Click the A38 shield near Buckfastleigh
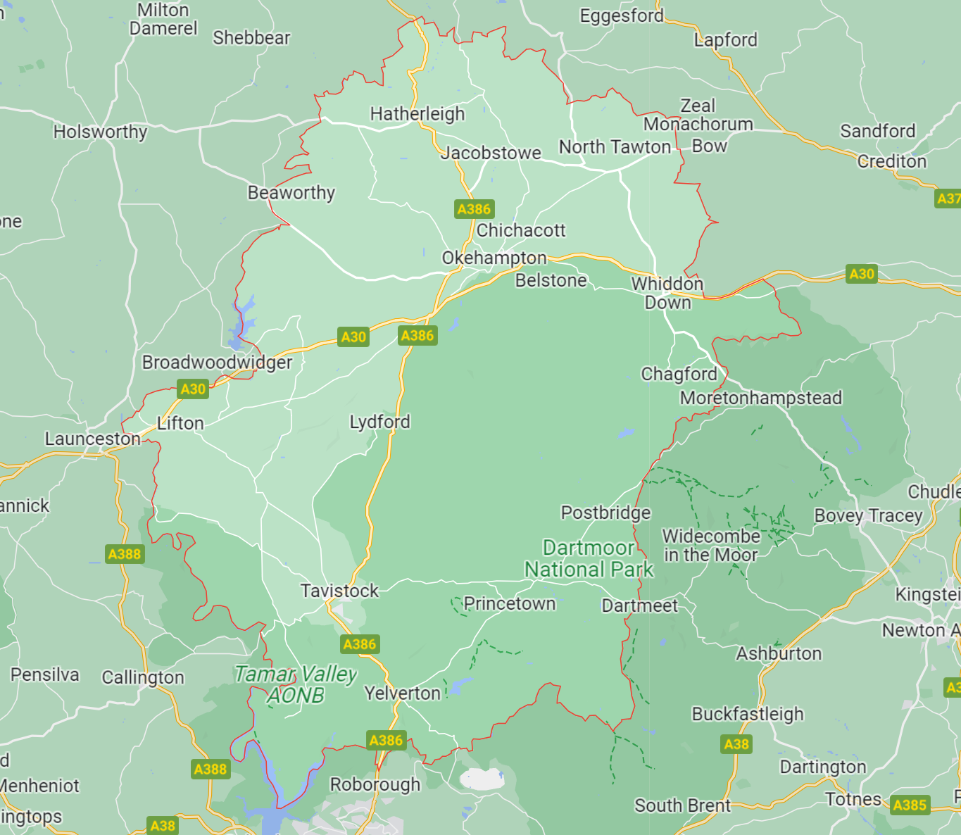 pyautogui.click(x=736, y=744)
